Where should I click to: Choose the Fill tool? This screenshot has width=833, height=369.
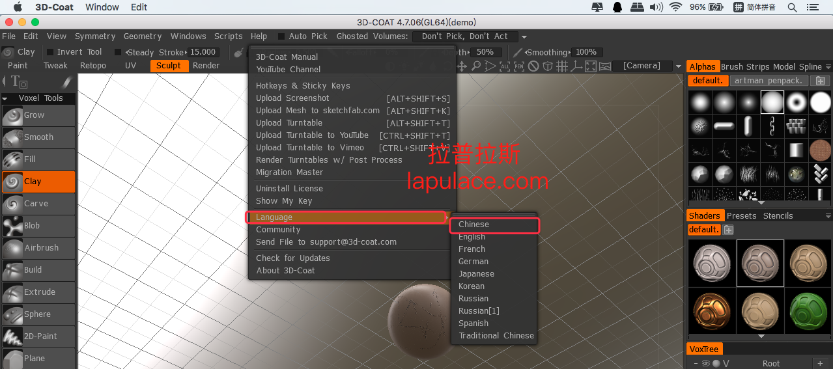[38, 159]
